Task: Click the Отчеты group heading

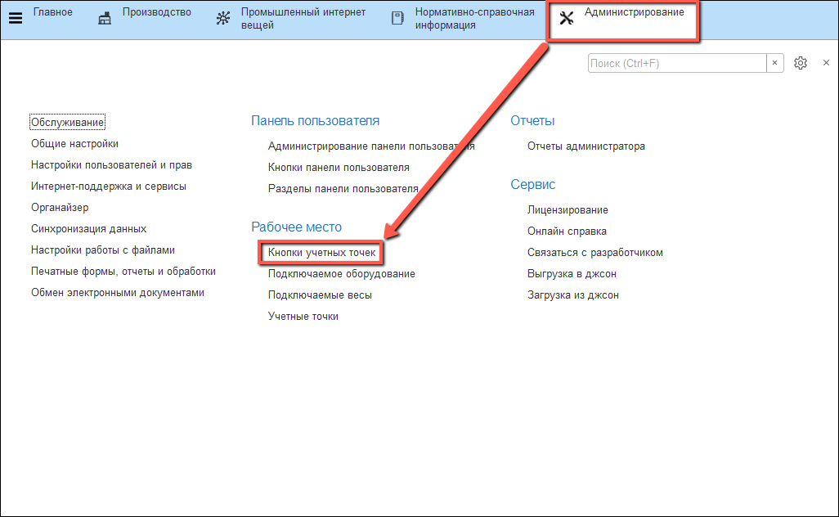Action: point(532,121)
